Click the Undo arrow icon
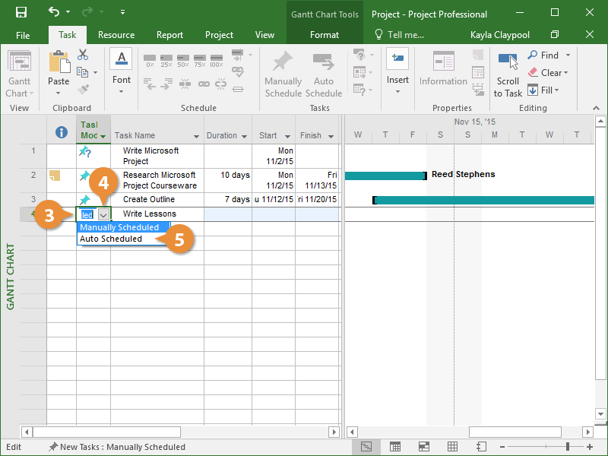 [54, 12]
